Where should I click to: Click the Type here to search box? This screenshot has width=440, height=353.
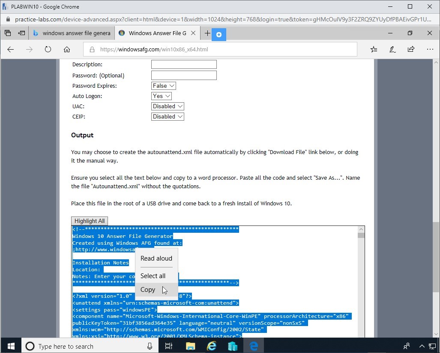click(90, 346)
